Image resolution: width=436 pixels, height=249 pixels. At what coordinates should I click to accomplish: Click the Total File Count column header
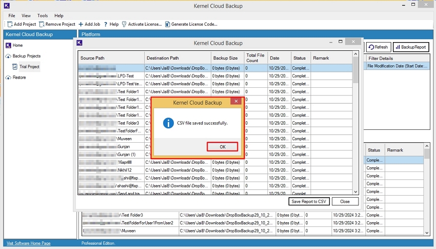(255, 58)
